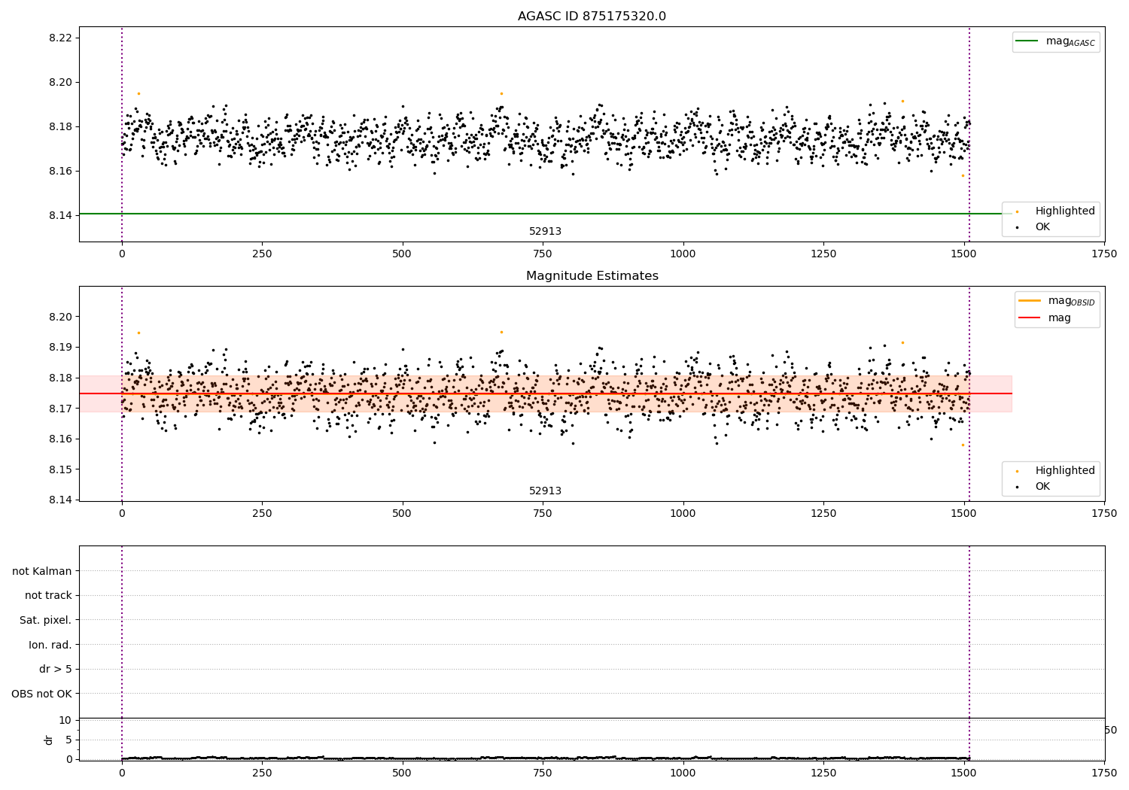Select the mag AGASC legend entry
The image size is (1129, 790).
click(1056, 41)
